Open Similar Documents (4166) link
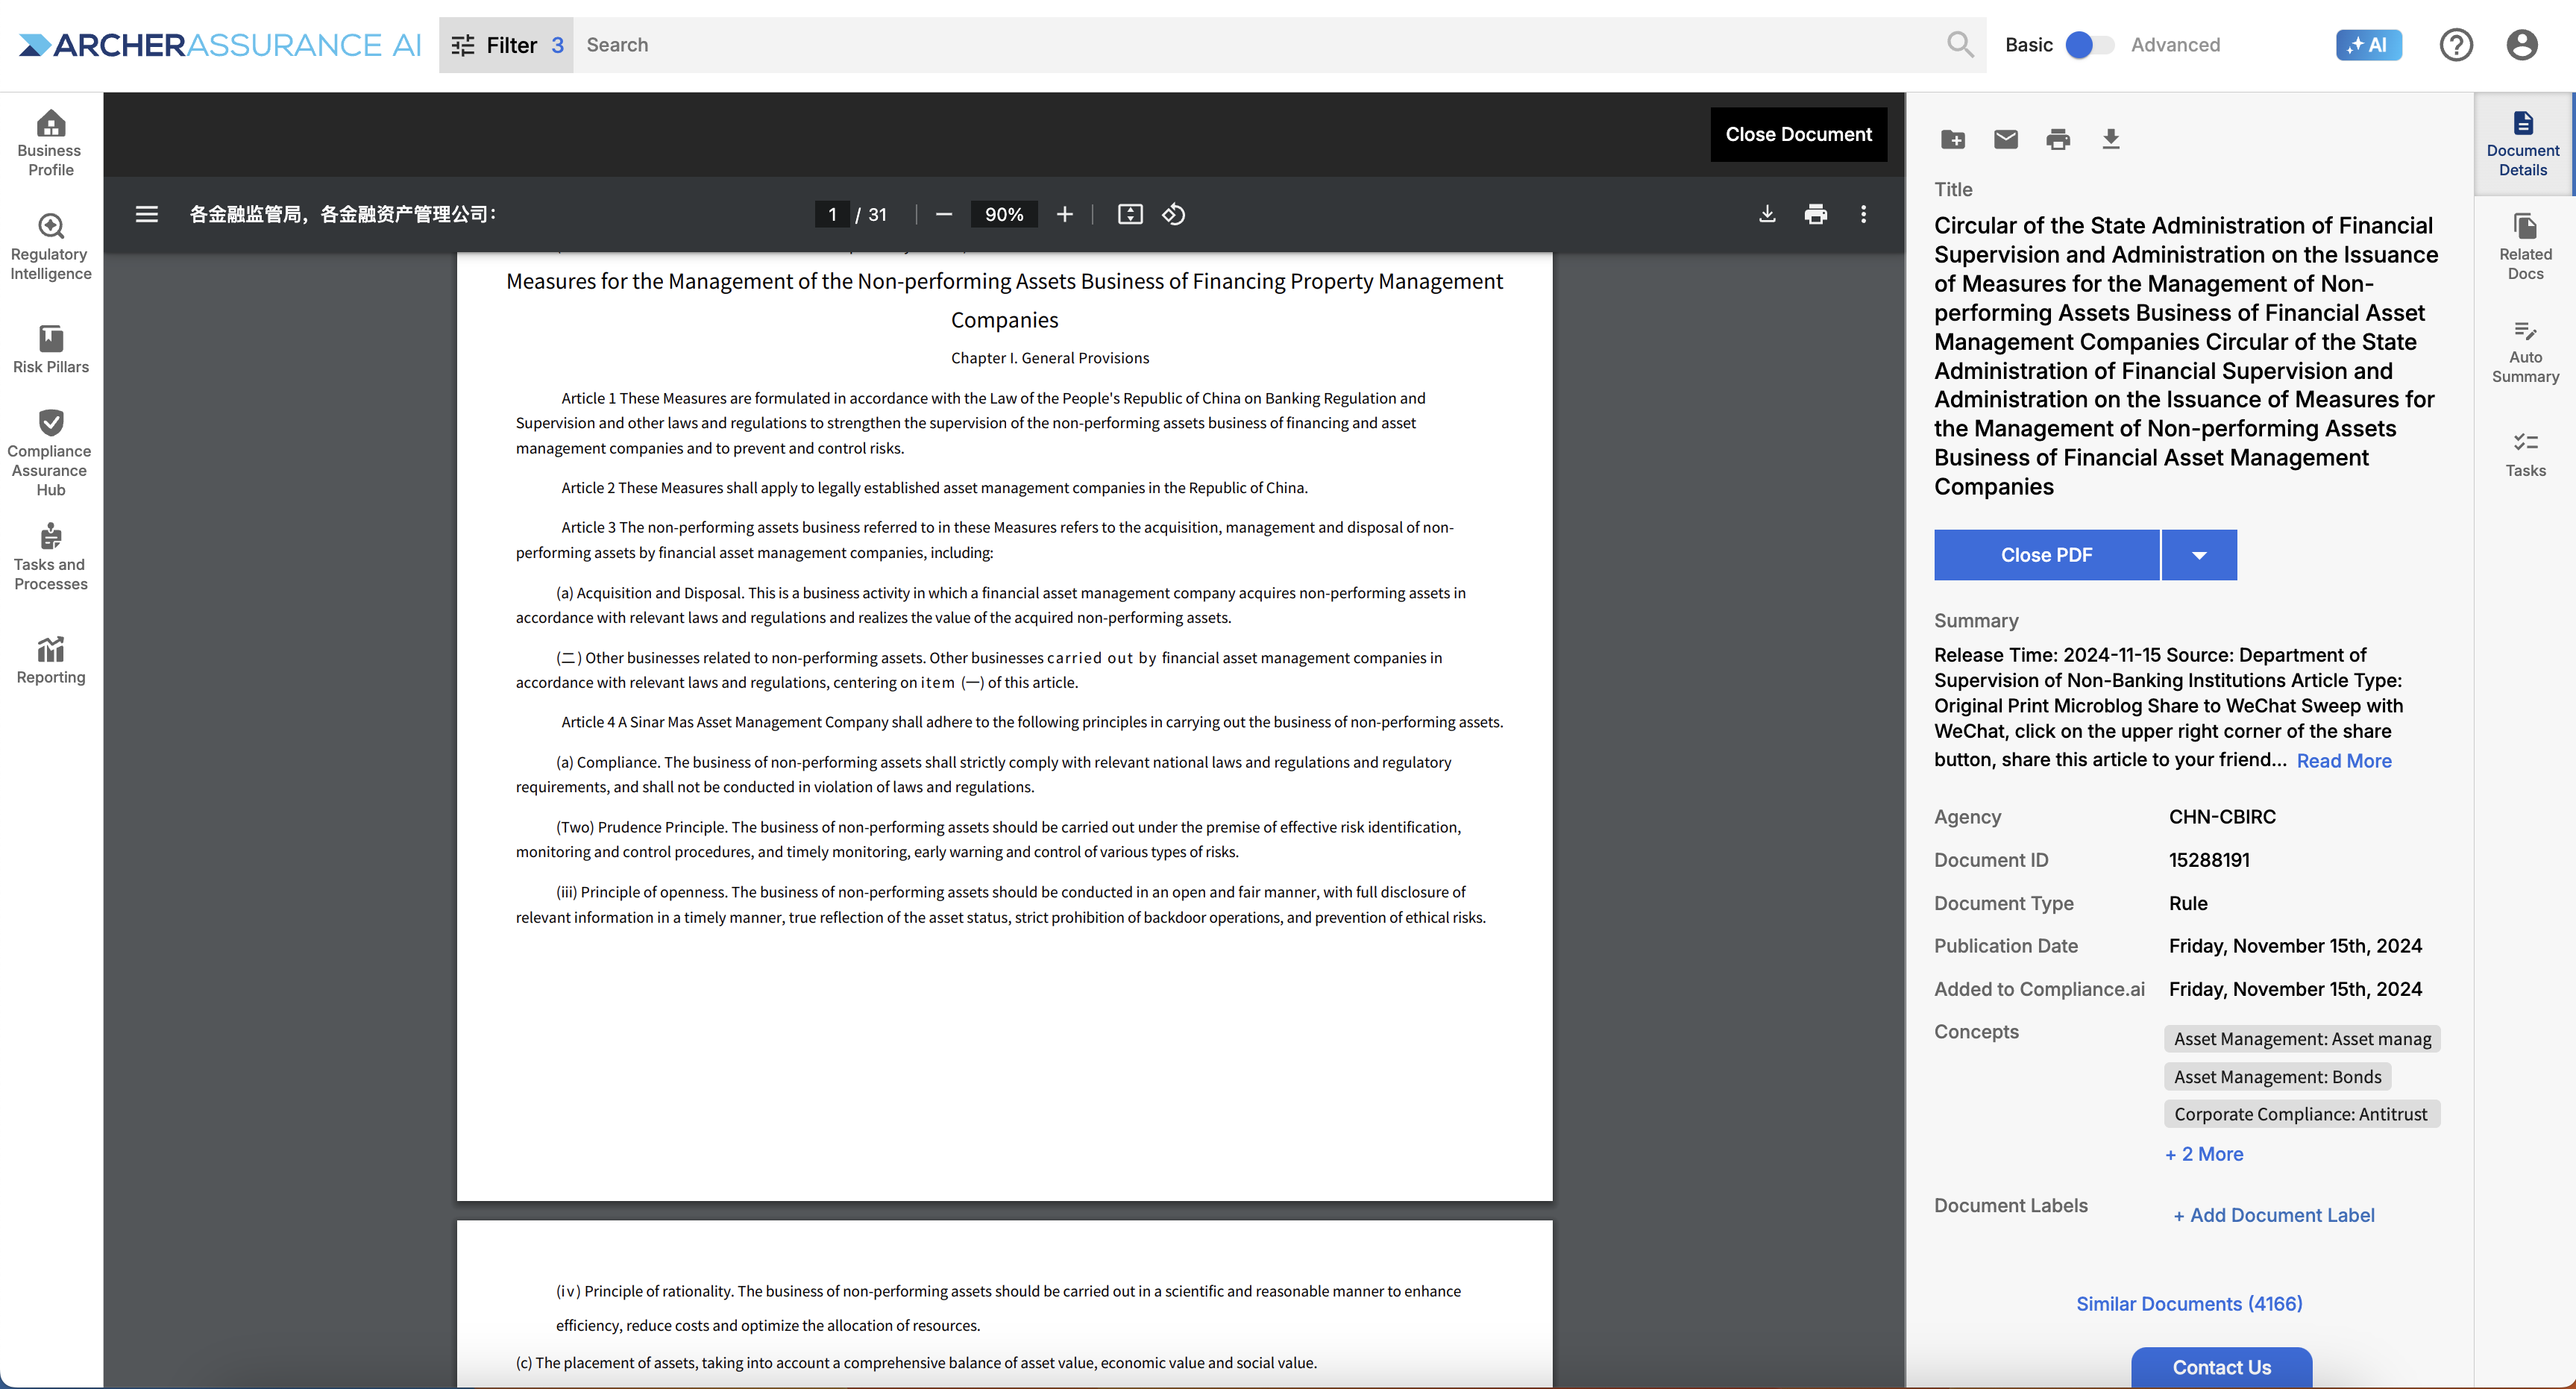2576x1389 pixels. (x=2188, y=1304)
